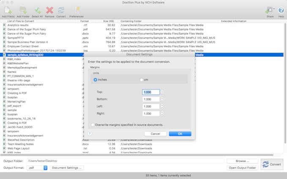This screenshot has width=287, height=179.
Task: Click the Right margin stepper arrows
Action: click(162, 114)
